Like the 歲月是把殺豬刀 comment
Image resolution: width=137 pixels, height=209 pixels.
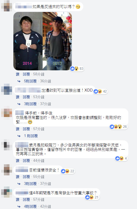click(x=18, y=161)
